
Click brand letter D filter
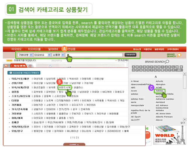[144, 67]
